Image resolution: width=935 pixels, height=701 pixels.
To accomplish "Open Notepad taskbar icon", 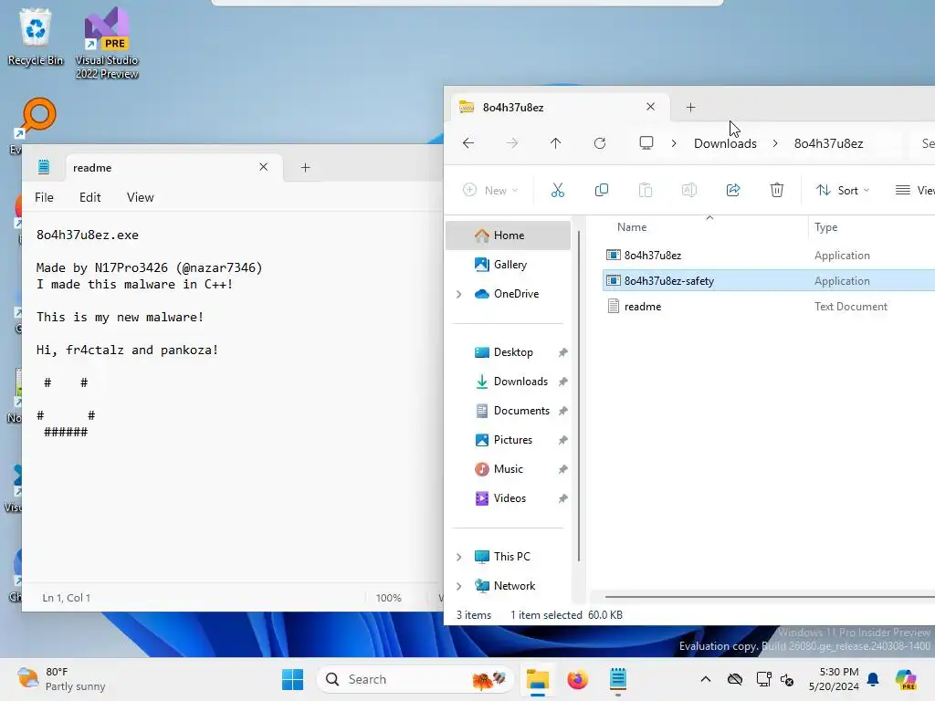I will pos(618,679).
